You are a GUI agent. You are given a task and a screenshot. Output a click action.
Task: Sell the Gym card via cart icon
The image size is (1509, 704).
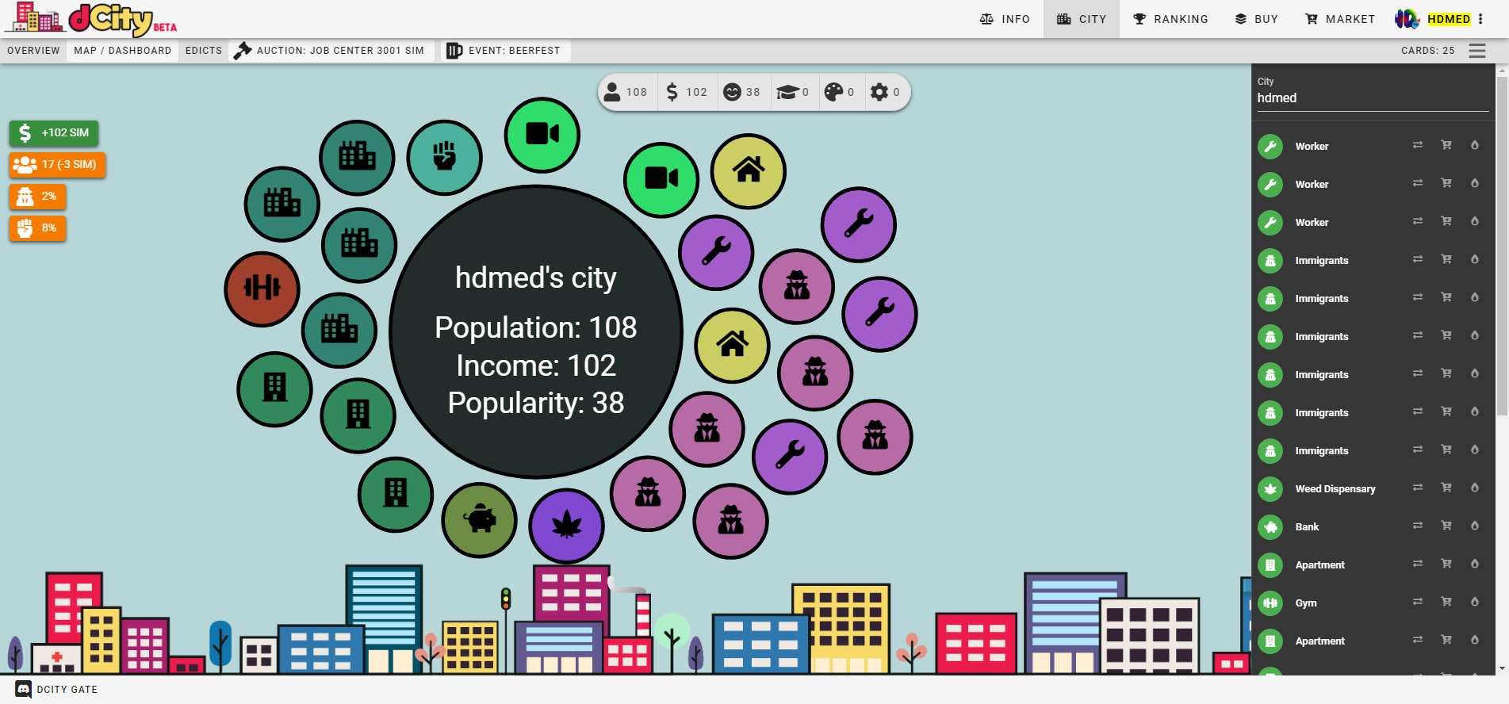(x=1446, y=602)
